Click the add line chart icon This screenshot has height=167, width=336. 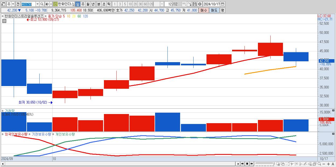coord(190,4)
